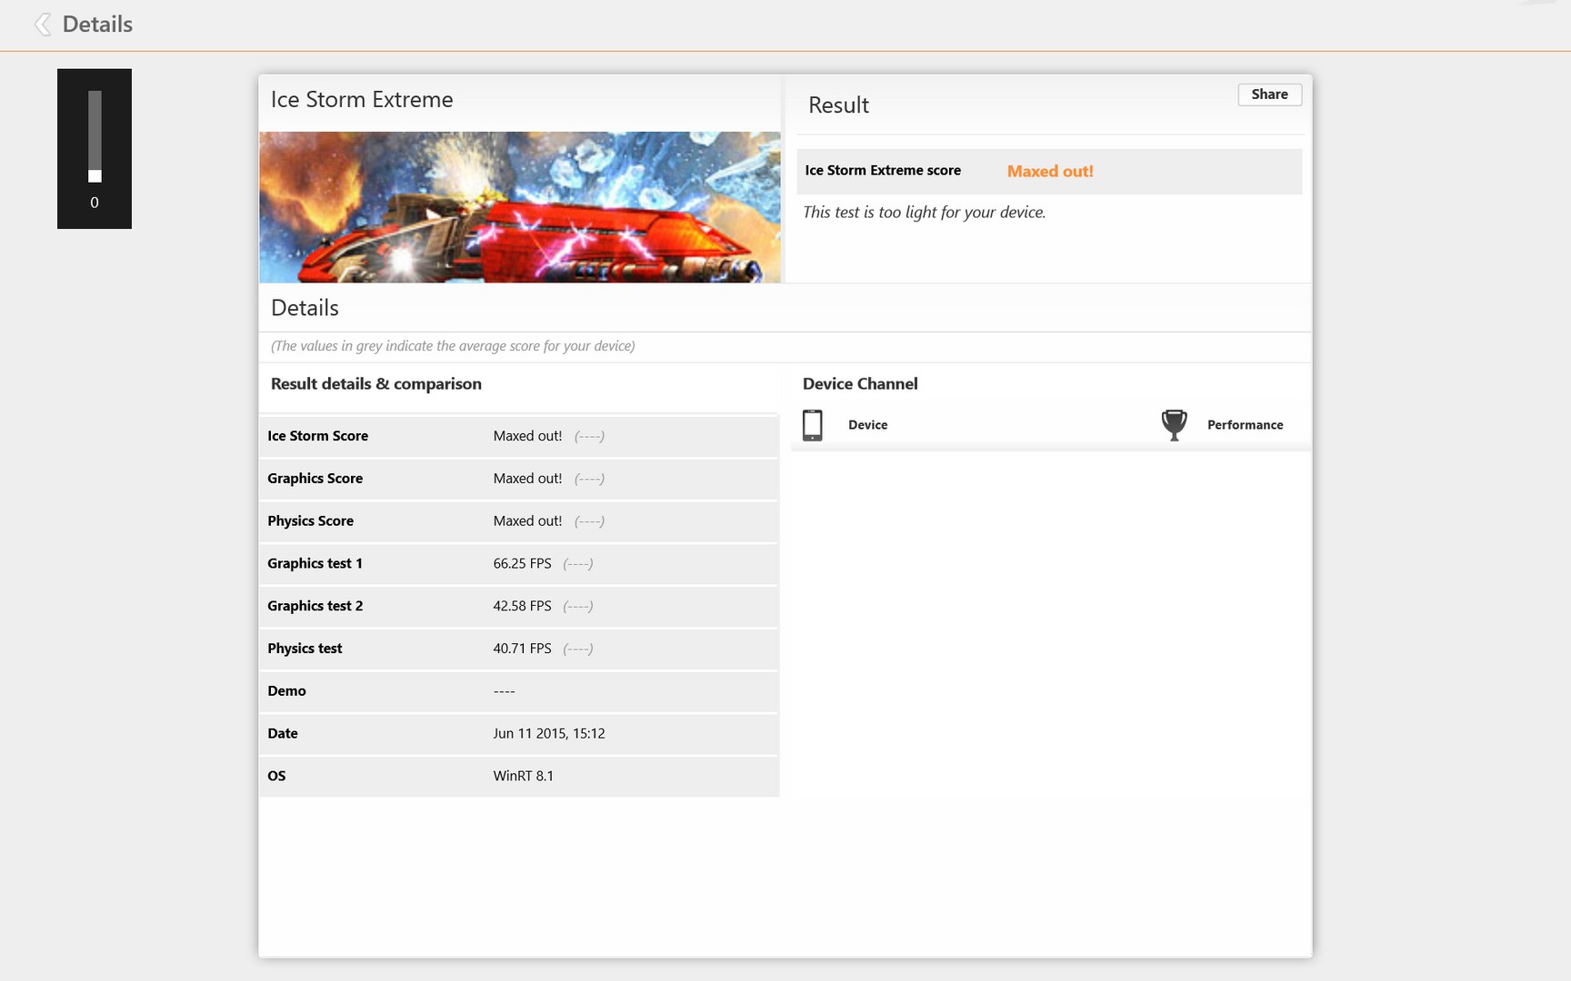Click the Ice Storm Extreme banner image
The height and width of the screenshot is (981, 1571).
coord(520,207)
